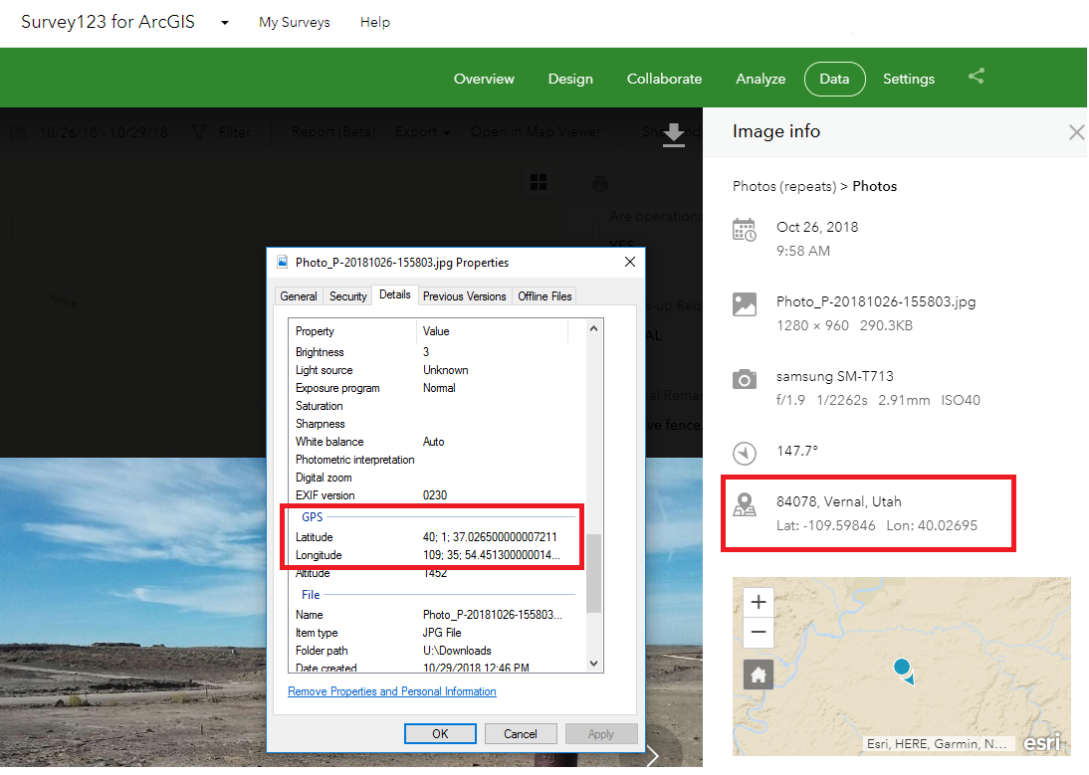This screenshot has width=1089, height=775.
Task: Select the Details tab in Properties dialog
Action: coord(395,294)
